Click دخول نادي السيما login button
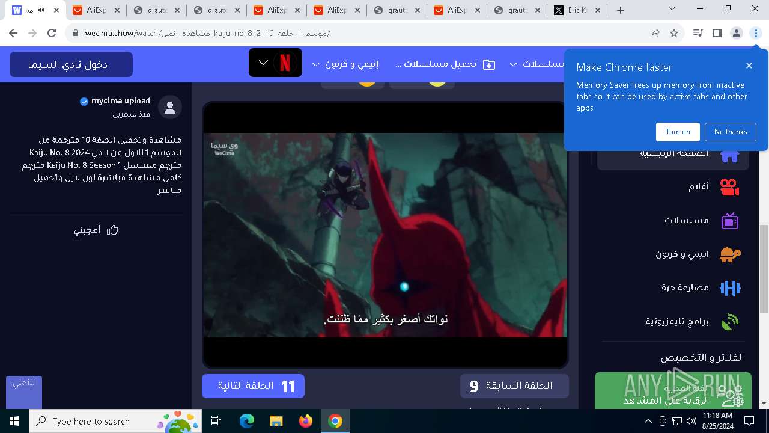Screen dimensions: 769x433 71,64
